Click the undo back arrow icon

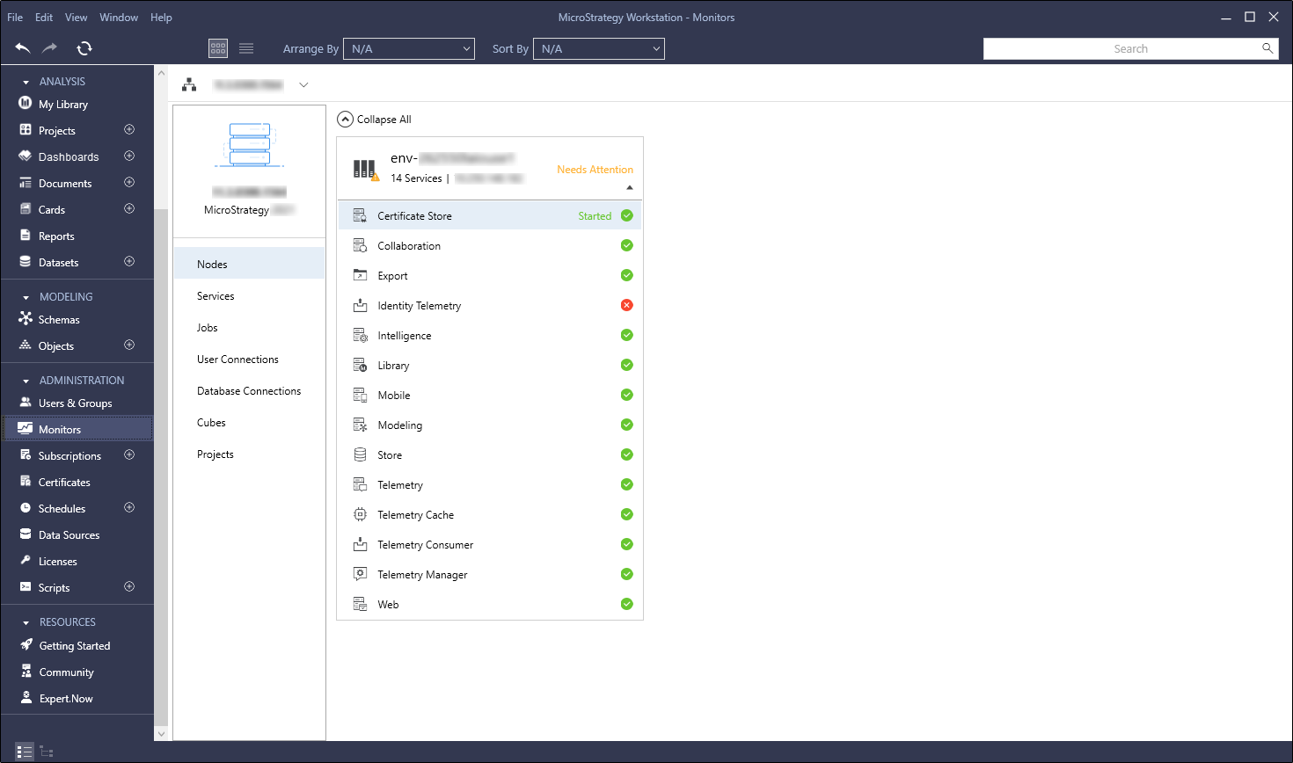(23, 48)
